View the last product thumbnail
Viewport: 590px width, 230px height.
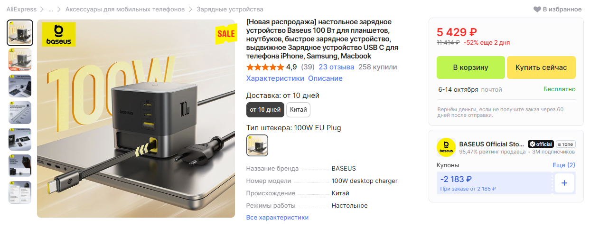(20, 192)
